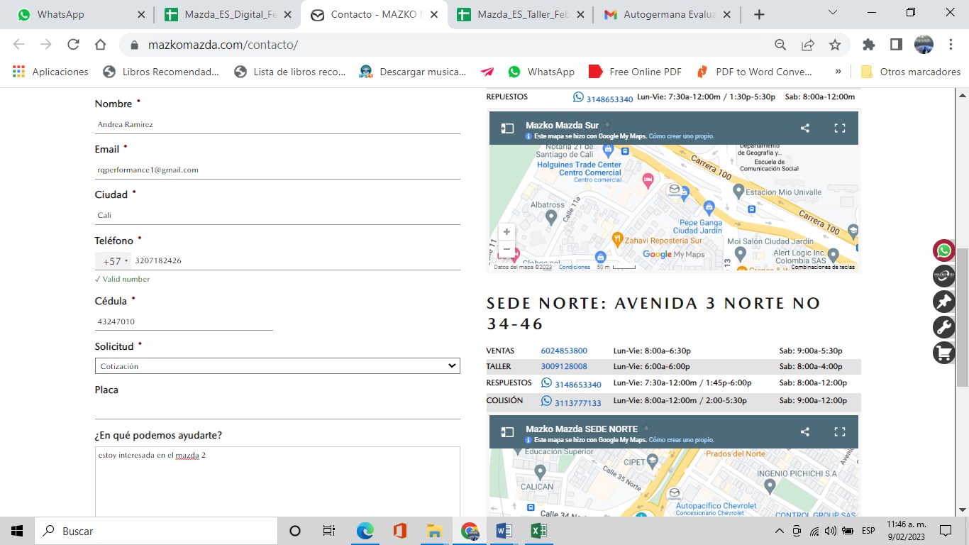969x545 pixels.
Task: Click the empty Placa field
Action: tap(277, 409)
